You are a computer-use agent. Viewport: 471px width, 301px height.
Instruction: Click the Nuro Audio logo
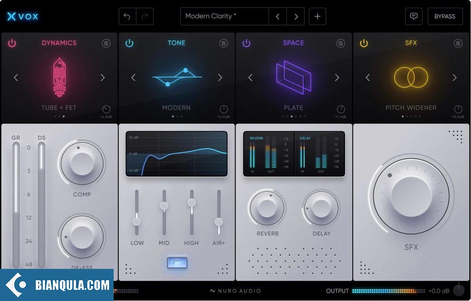click(x=235, y=291)
